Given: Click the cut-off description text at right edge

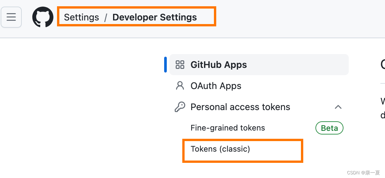Looking at the screenshot, I should (382, 107).
